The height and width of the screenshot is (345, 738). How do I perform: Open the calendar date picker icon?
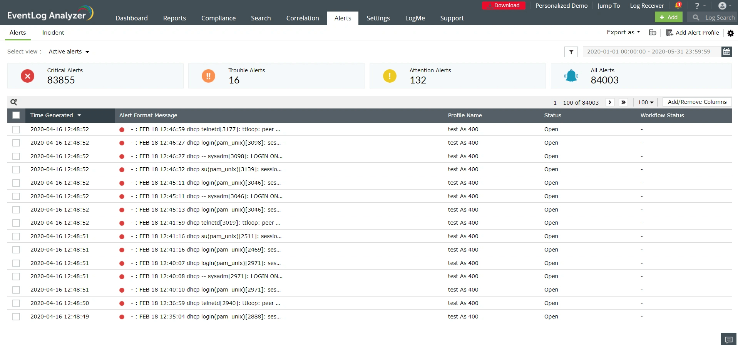click(x=726, y=52)
